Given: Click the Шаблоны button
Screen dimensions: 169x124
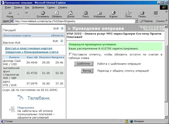Looking at the screenshot, I should tap(83, 64).
